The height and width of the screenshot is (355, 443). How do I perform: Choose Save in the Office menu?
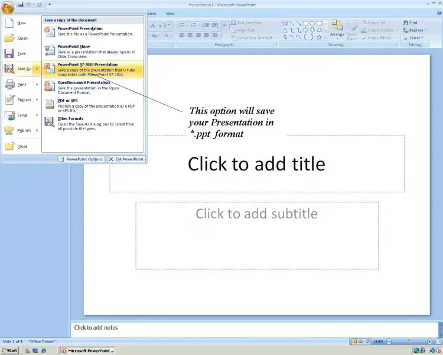(22, 53)
